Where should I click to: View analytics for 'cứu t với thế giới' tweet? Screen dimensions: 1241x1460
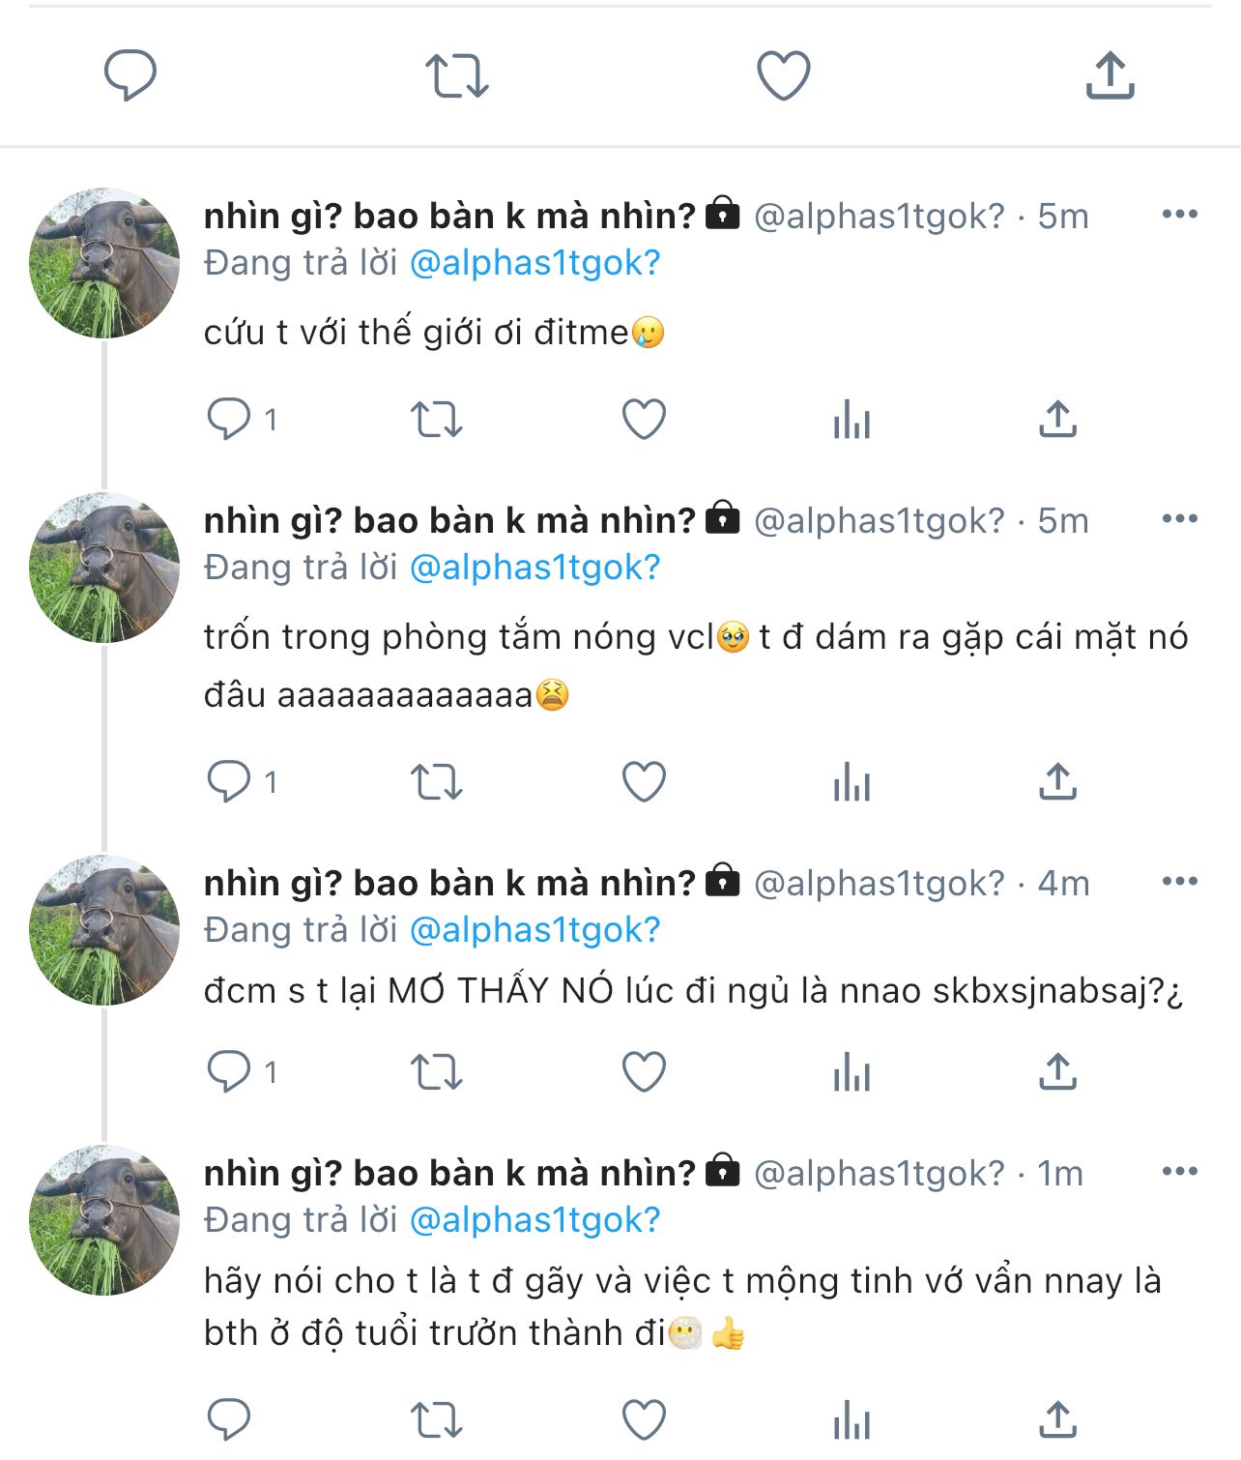[x=851, y=421]
